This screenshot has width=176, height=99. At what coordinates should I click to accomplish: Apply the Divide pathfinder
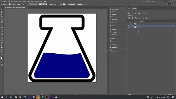pos(129,18)
